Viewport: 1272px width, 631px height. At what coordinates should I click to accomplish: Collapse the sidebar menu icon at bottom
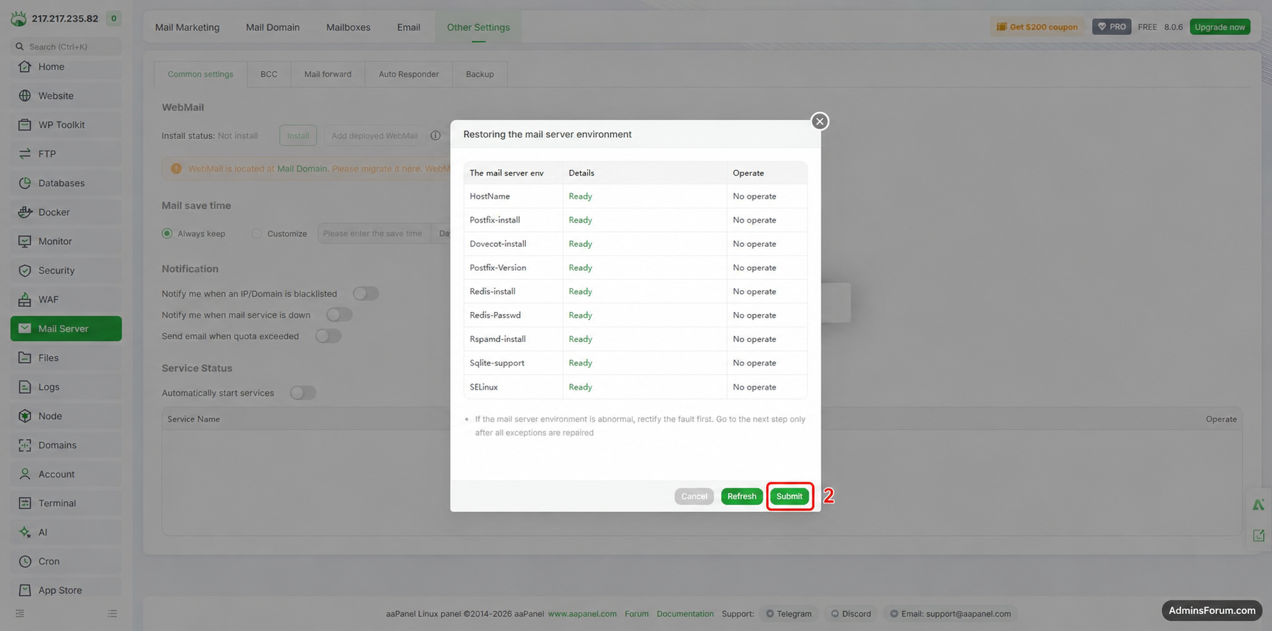coord(20,613)
